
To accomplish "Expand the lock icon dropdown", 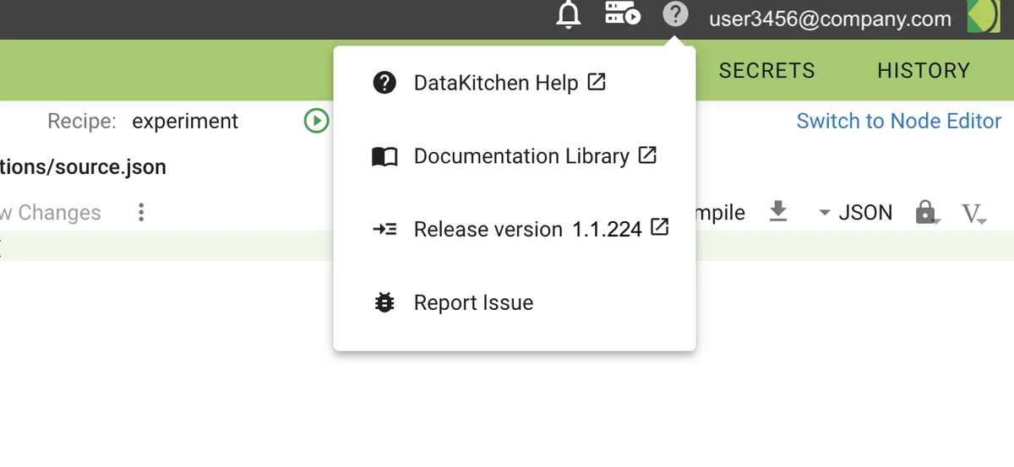I will point(927,213).
